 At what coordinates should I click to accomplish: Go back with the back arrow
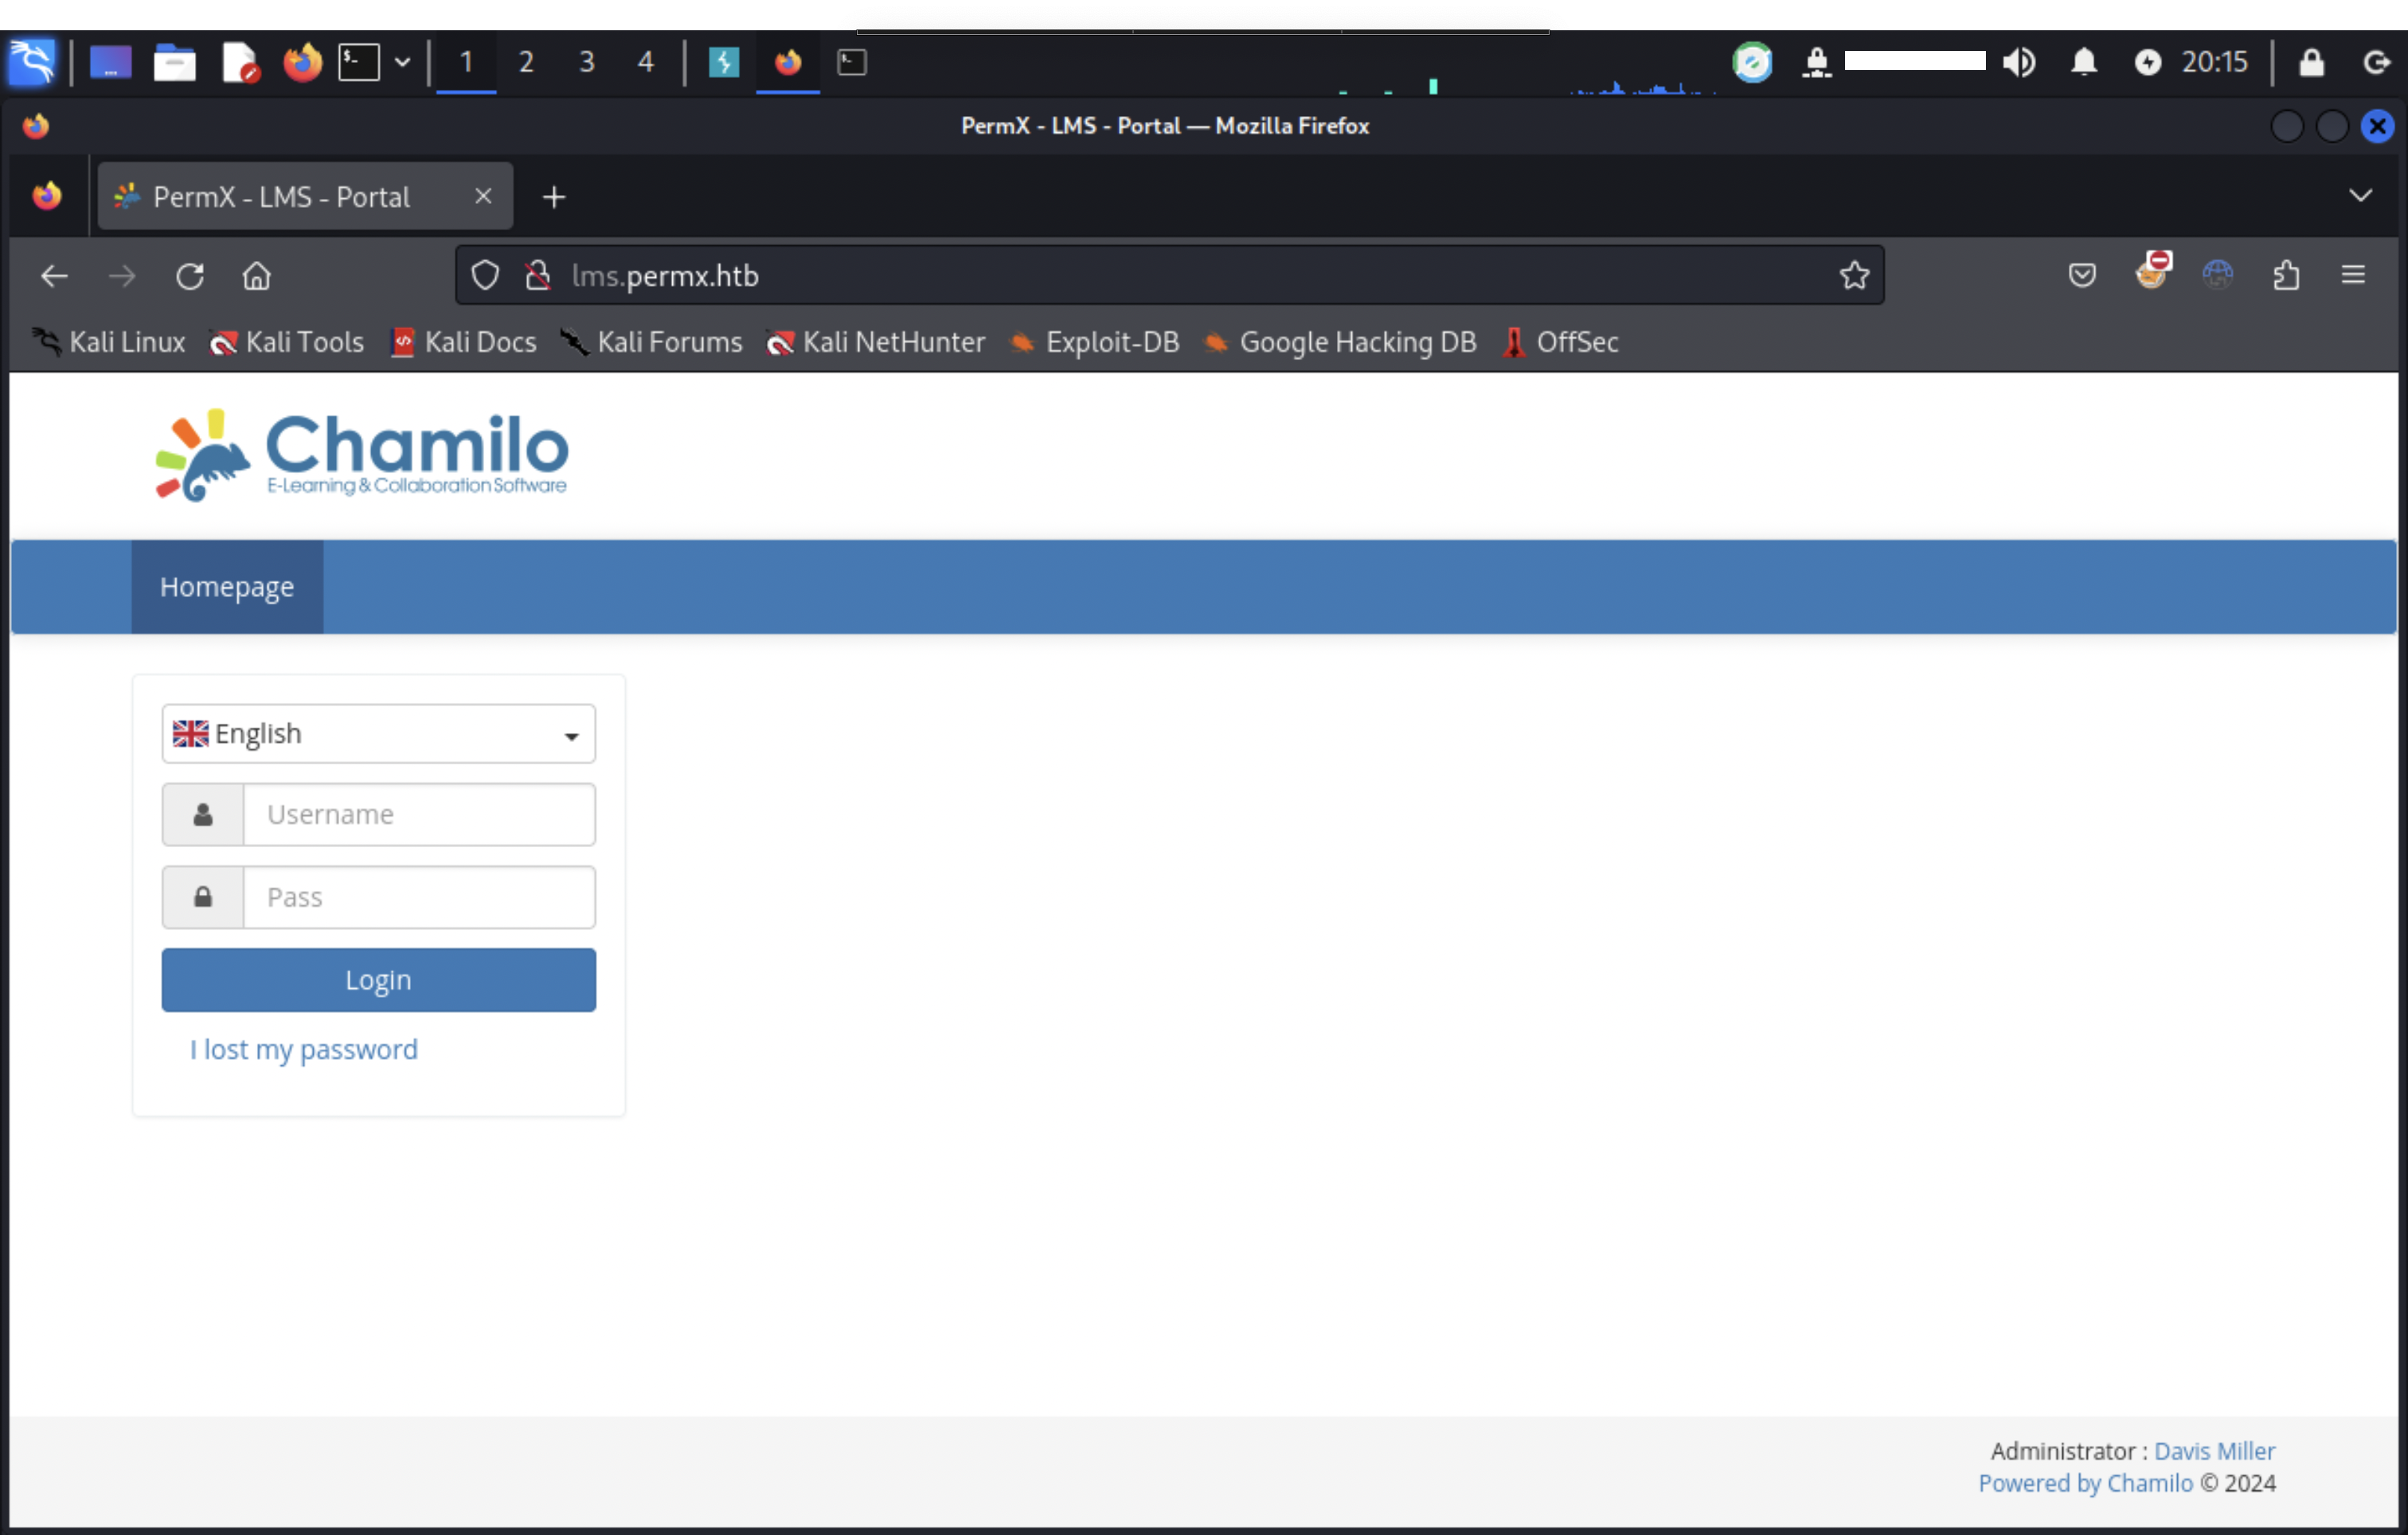tap(54, 276)
